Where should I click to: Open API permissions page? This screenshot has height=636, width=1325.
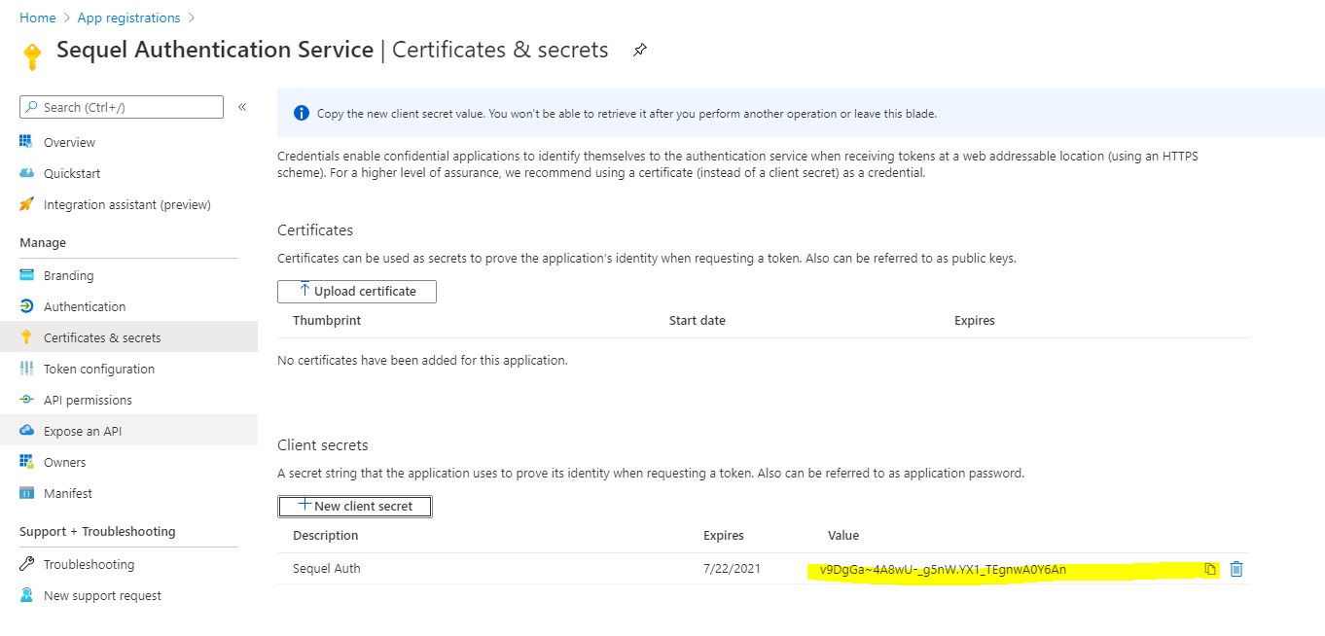tap(88, 400)
